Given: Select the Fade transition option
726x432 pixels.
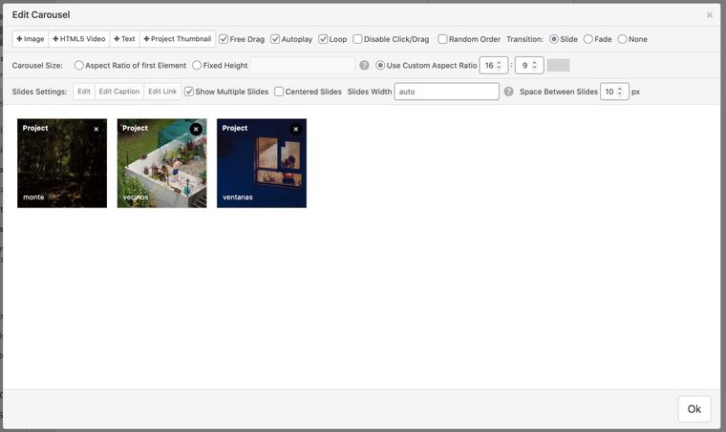Looking at the screenshot, I should pyautogui.click(x=587, y=39).
